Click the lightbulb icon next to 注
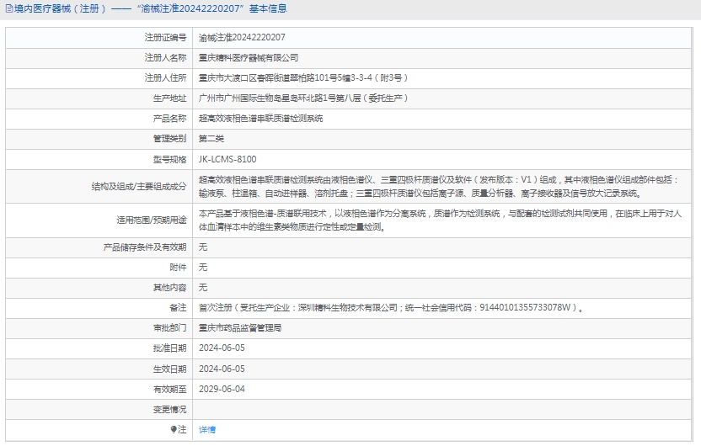 pyautogui.click(x=174, y=429)
